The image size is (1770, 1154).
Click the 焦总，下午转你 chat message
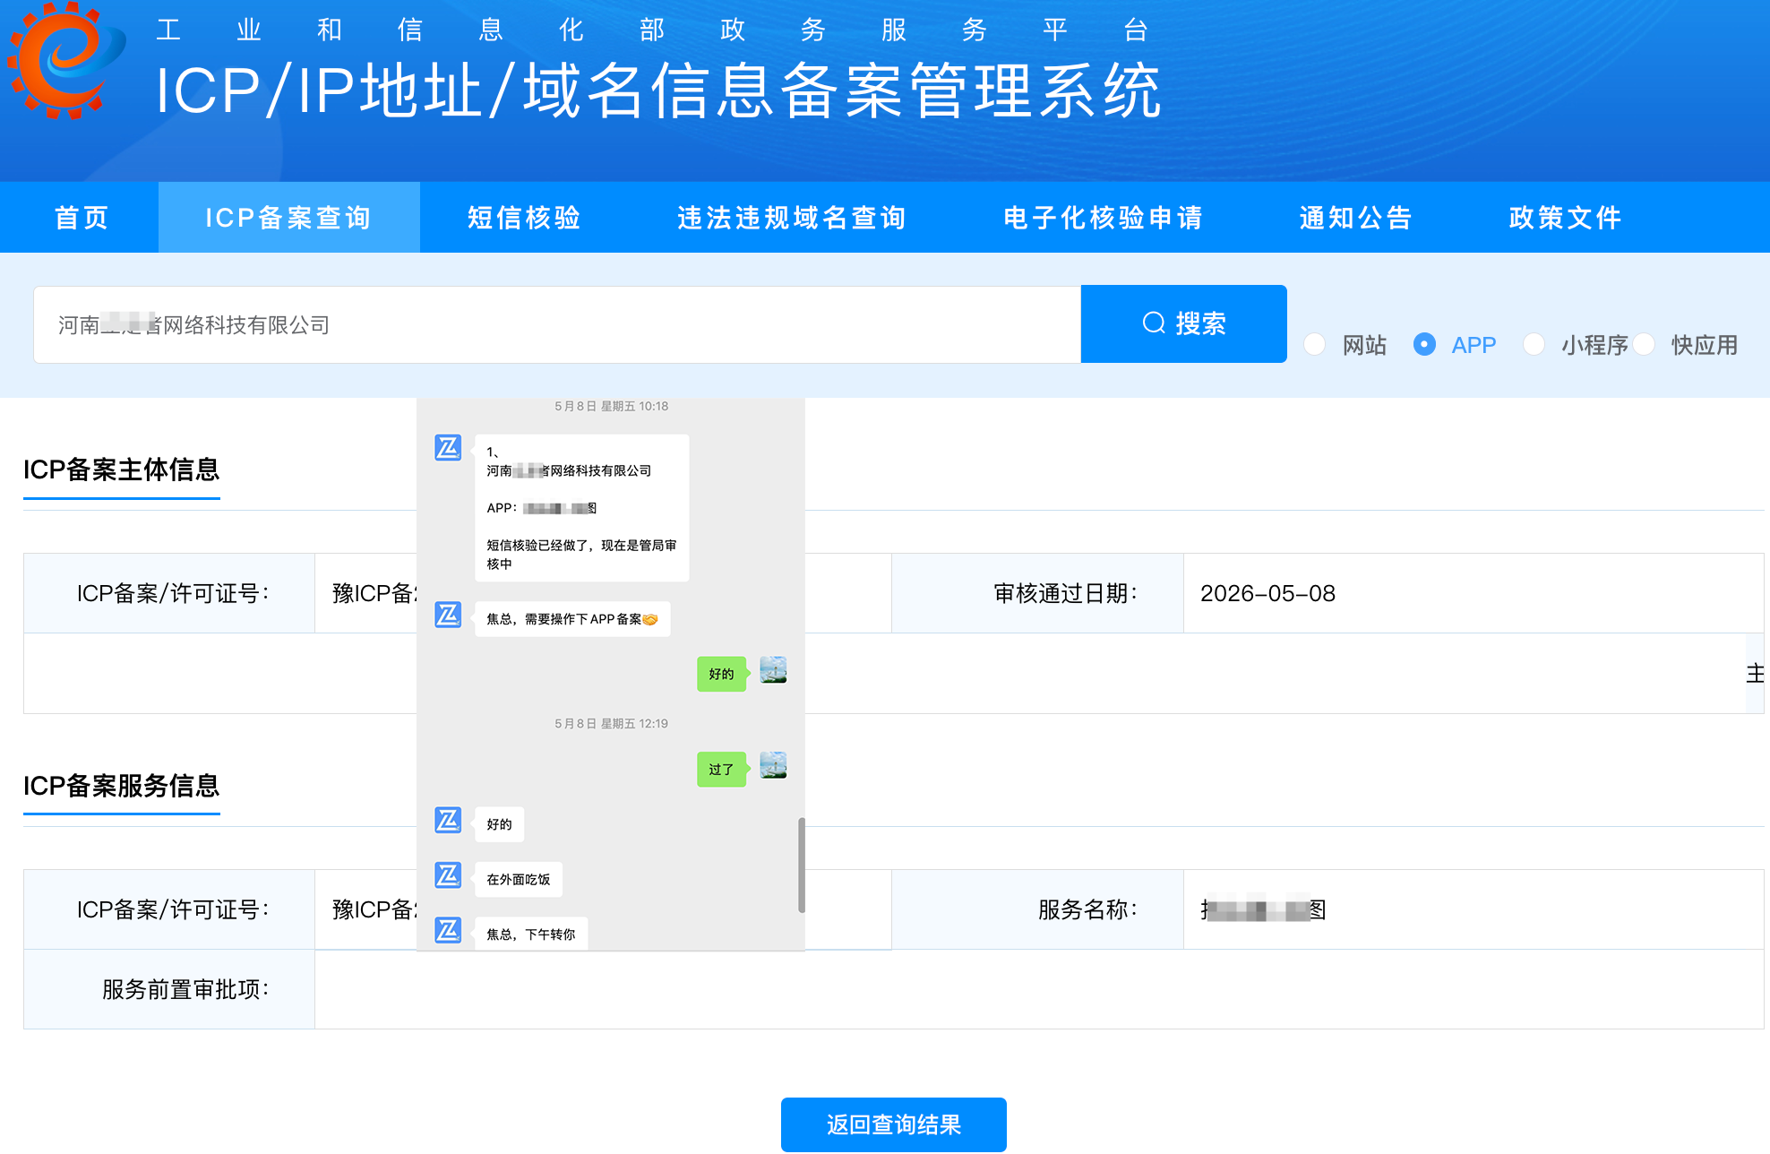(531, 934)
